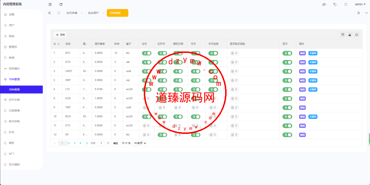Open the 10条/页 page size dropdown

139,143
